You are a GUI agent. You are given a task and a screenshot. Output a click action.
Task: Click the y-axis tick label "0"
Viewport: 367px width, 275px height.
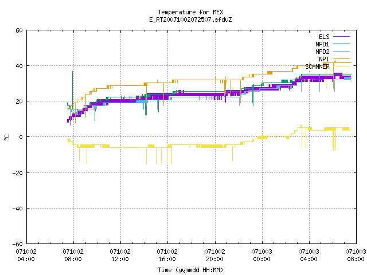tap(21, 137)
